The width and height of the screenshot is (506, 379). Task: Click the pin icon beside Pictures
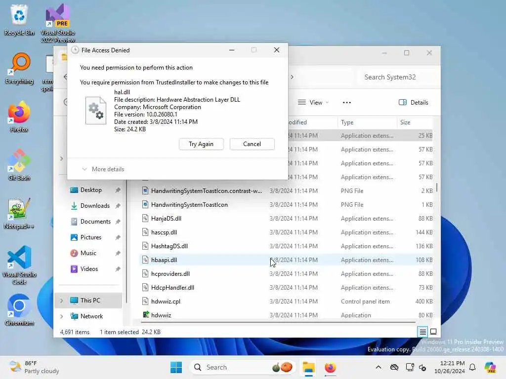pos(118,237)
